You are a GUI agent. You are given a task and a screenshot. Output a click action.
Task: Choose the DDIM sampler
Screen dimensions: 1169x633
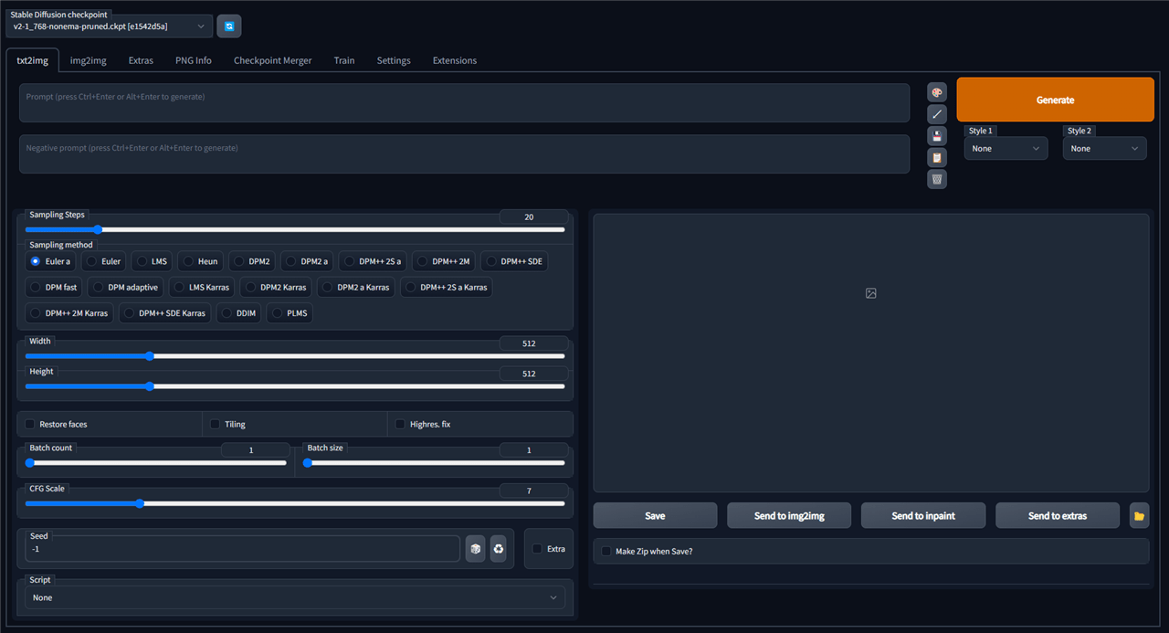[x=239, y=313]
